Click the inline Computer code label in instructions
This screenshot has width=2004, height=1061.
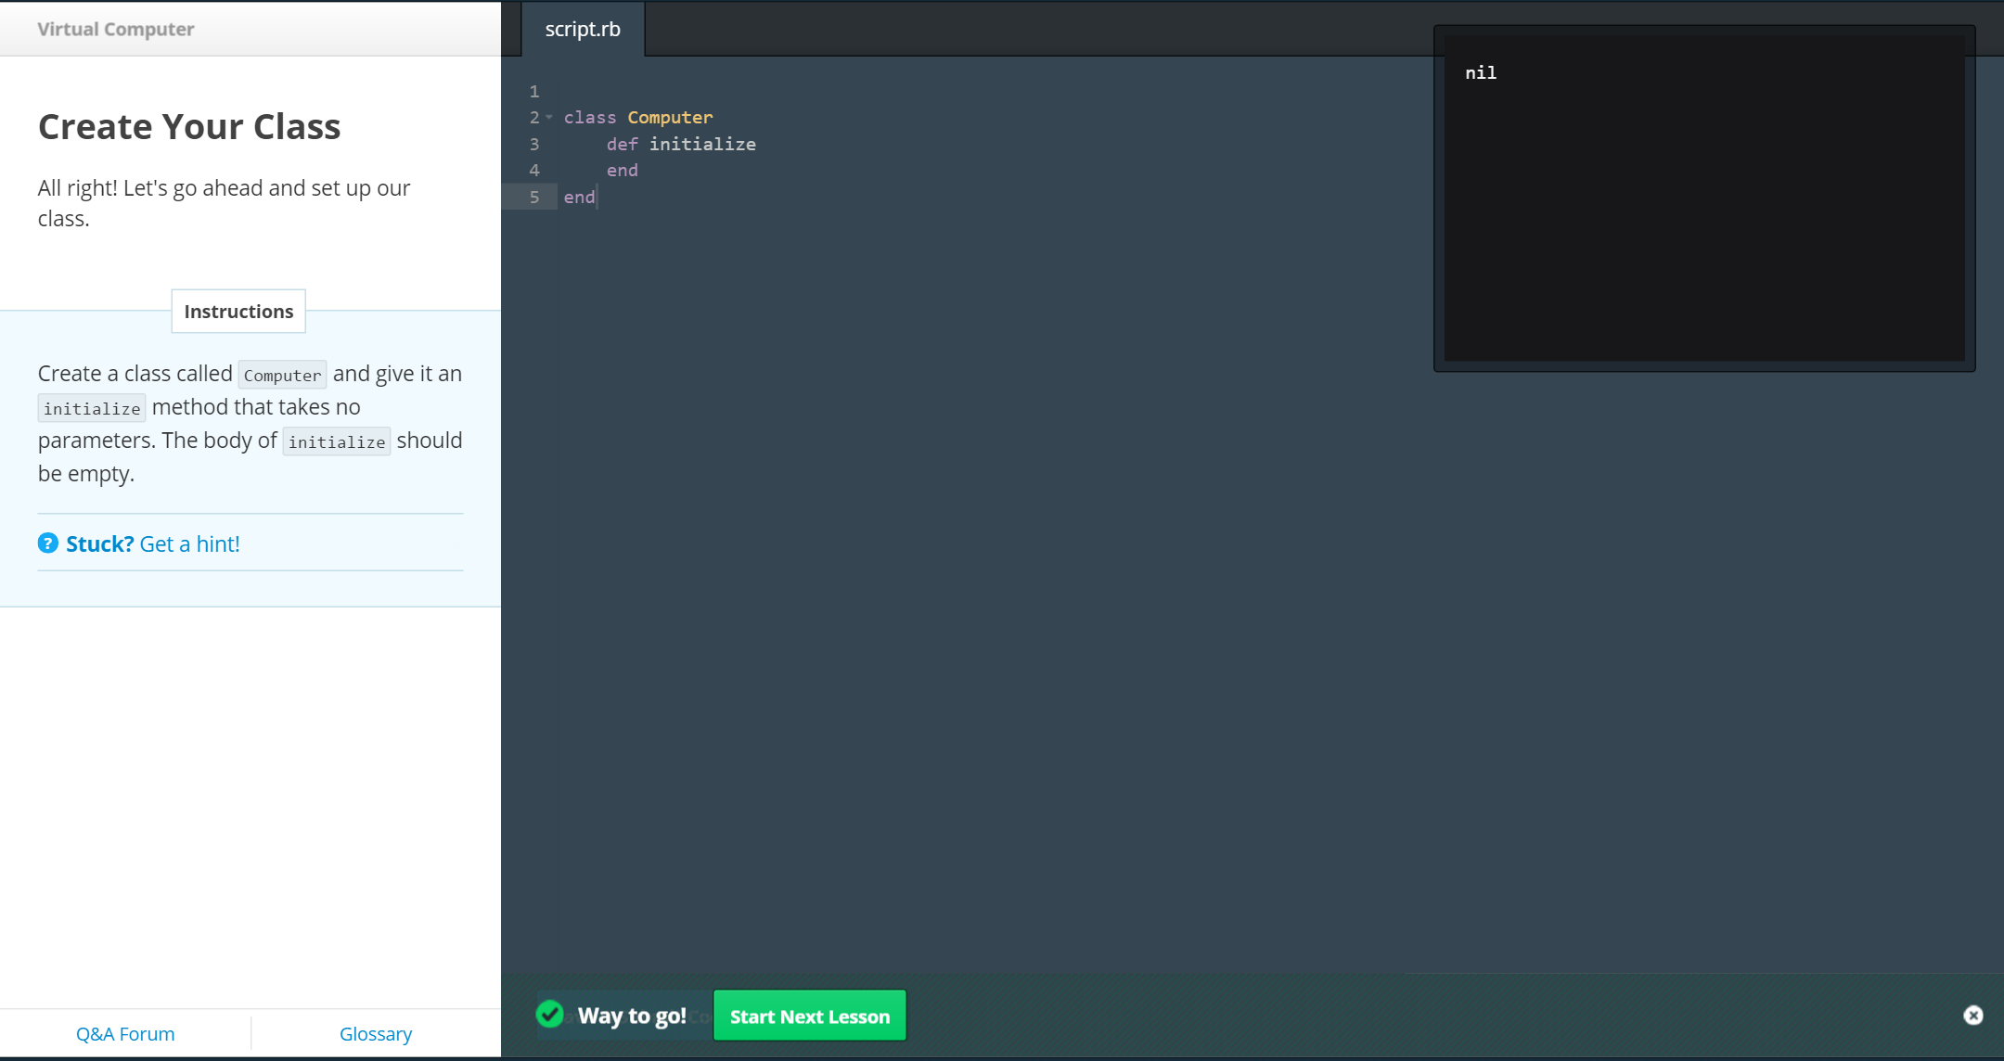coord(282,375)
